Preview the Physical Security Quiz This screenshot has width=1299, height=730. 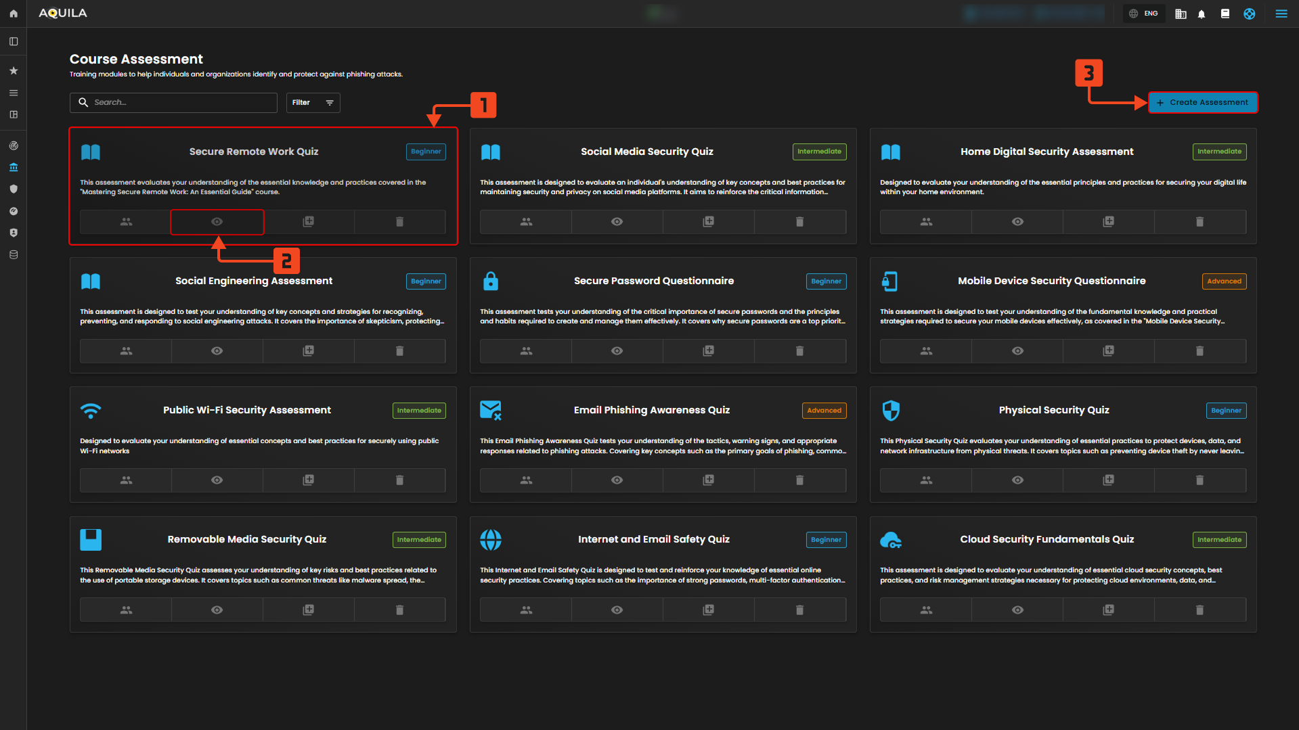coord(1017,480)
